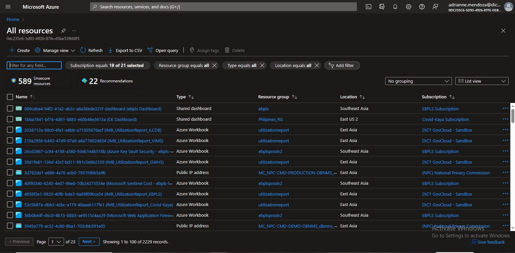The image size is (515, 253).
Task: Check the IMB_UtilizationReport_ILCDB row
Action: click(x=10, y=130)
